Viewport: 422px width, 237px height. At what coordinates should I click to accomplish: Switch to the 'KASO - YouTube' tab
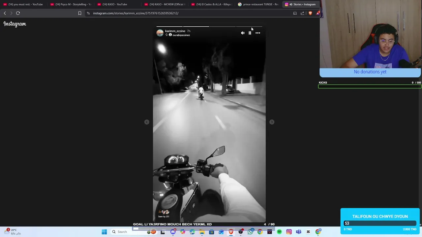point(117,4)
